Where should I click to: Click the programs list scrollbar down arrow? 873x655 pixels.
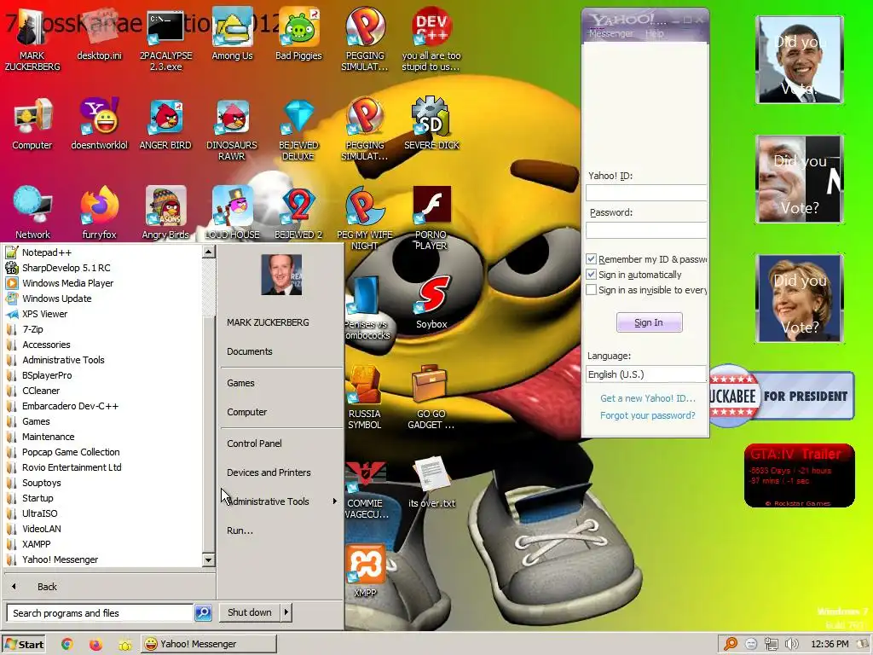tap(208, 560)
